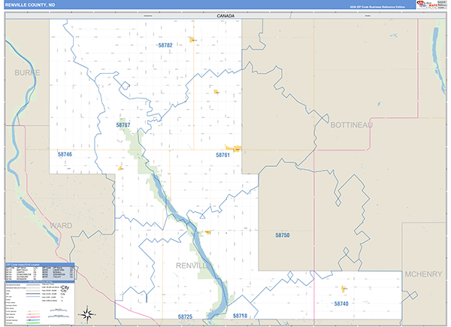This screenshot has height=327, width=451.
Task: Click the RENVILLE county label
Action: pos(194,266)
